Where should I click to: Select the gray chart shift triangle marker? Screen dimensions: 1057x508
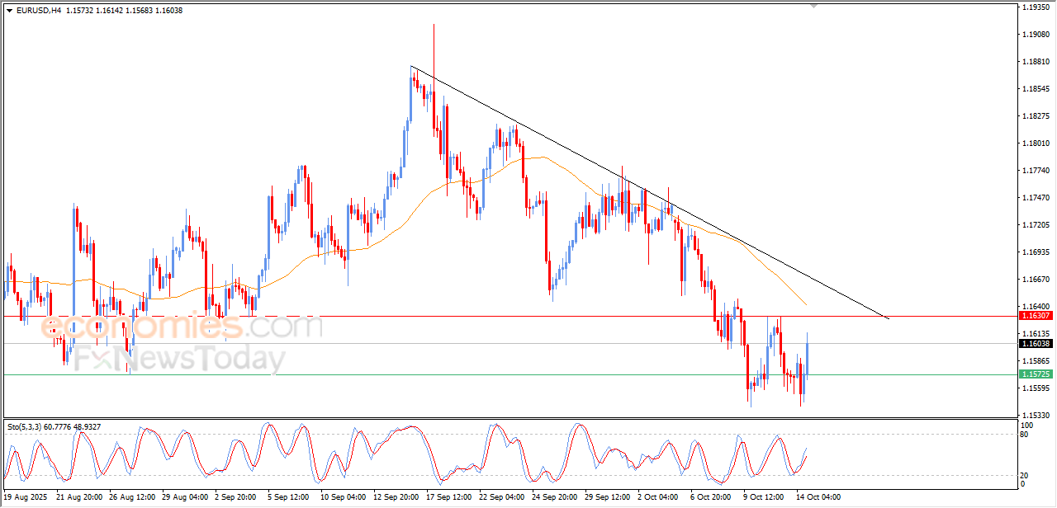[814, 6]
